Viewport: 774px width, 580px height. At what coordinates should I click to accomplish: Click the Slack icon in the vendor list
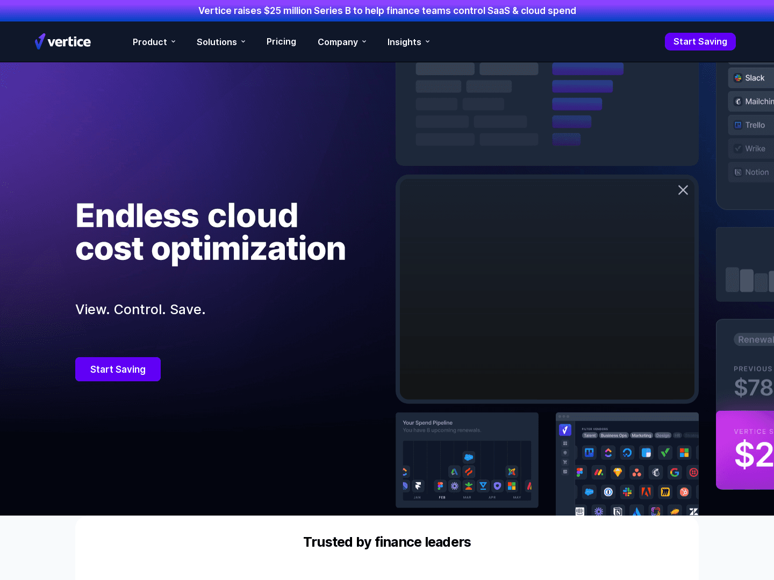click(x=738, y=78)
